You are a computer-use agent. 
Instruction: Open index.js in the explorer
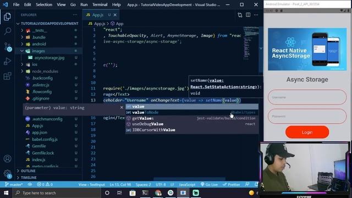(x=38, y=159)
